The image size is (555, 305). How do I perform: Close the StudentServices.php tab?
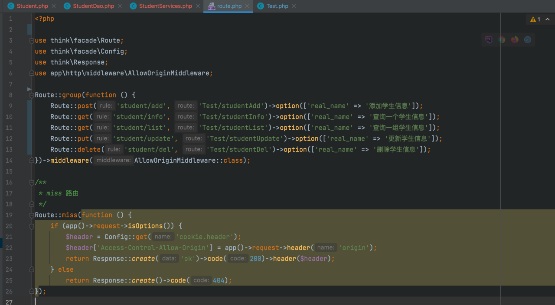tap(197, 6)
